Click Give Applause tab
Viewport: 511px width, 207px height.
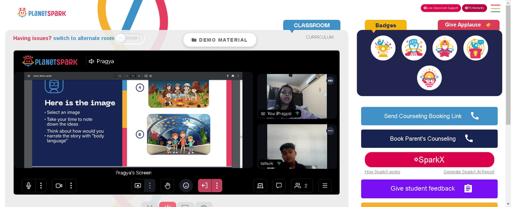(x=468, y=24)
